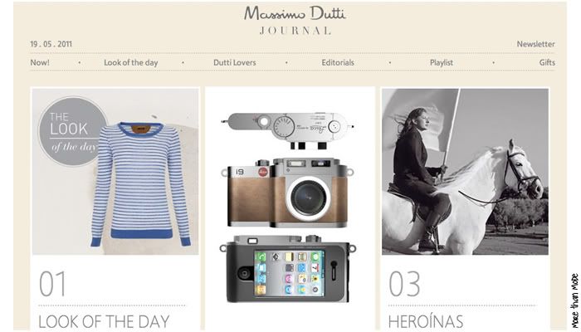Open the Newsletter link
The height and width of the screenshot is (332, 581).
536,44
